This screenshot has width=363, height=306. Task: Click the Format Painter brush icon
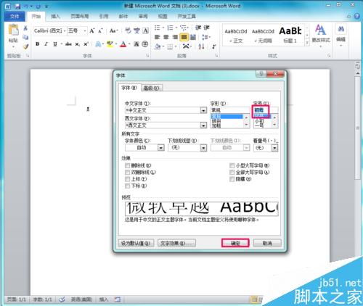tap(25, 46)
